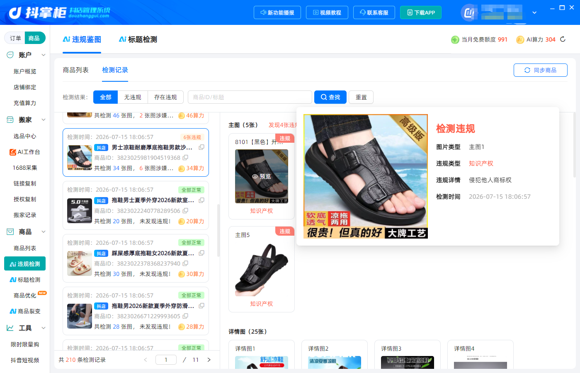Click the AI算力 refresh icon

click(563, 39)
